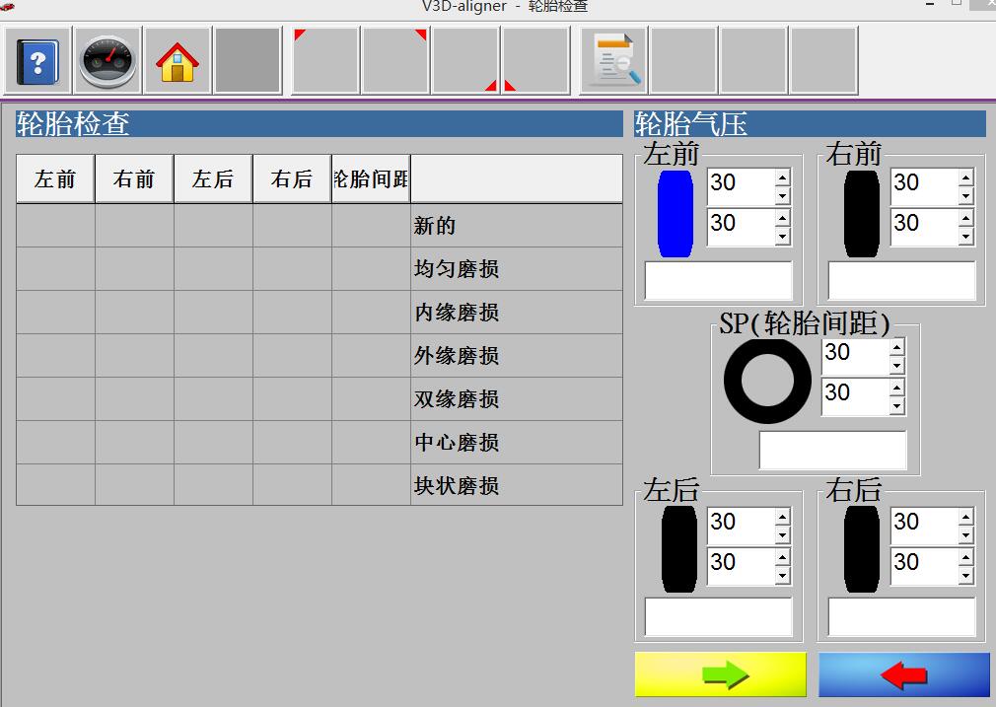Open the report preview magnifier icon
996x707 pixels.
click(613, 61)
